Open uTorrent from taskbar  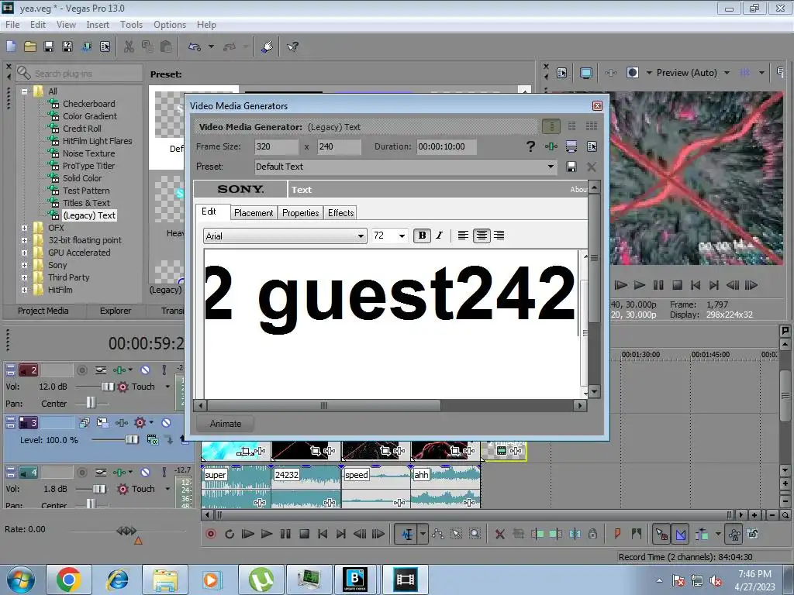pyautogui.click(x=261, y=580)
